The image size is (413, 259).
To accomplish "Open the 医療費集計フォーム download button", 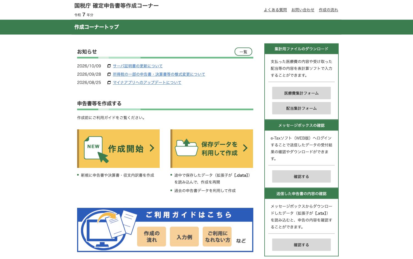I will [301, 93].
